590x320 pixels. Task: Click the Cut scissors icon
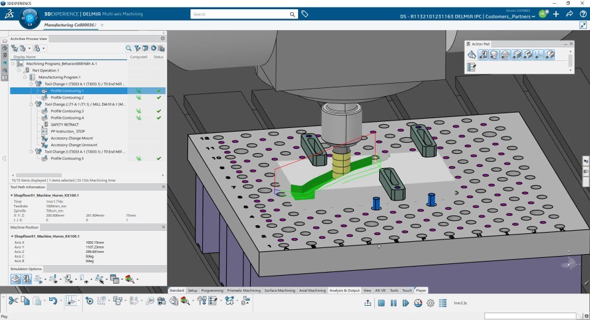(13, 300)
